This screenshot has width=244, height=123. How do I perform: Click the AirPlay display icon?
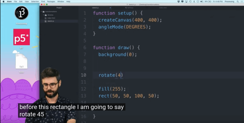click(186, 2)
